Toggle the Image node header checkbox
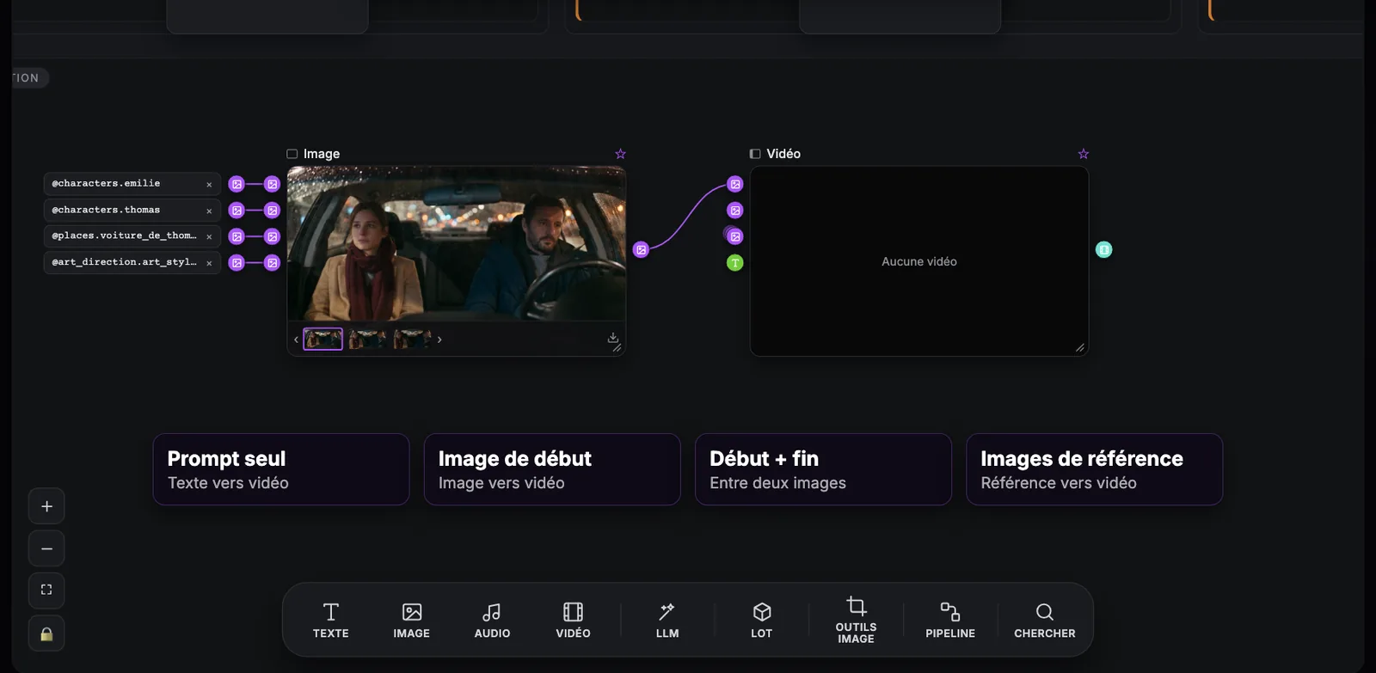This screenshot has height=673, width=1376. [x=292, y=154]
